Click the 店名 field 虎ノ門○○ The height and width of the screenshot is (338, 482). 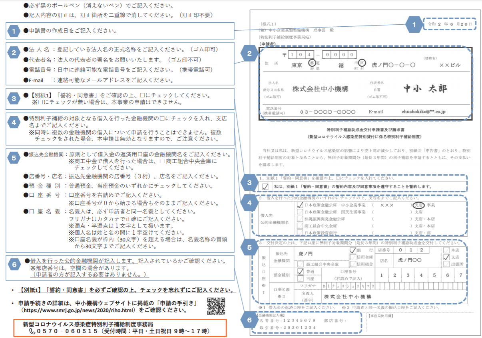tap(410, 260)
